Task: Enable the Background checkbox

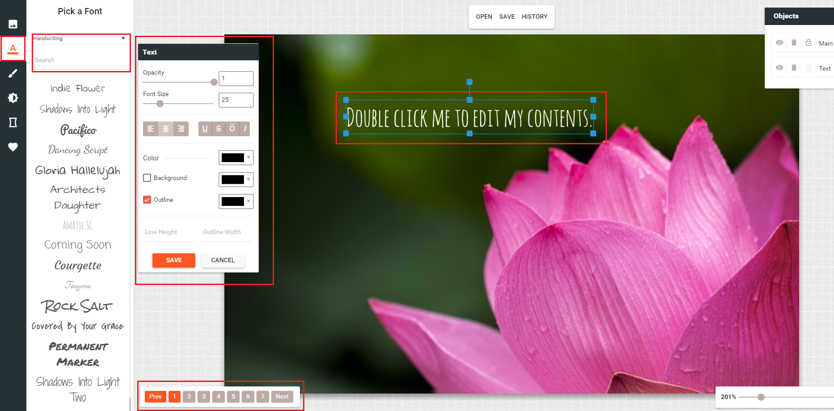Action: point(147,178)
